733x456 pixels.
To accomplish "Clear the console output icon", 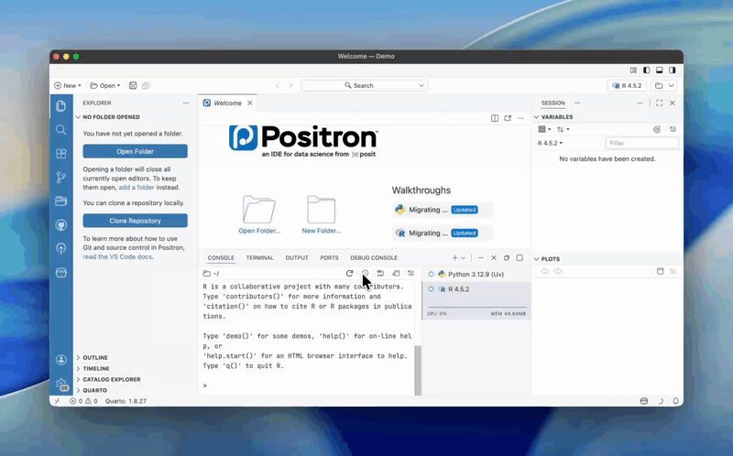I will click(410, 273).
